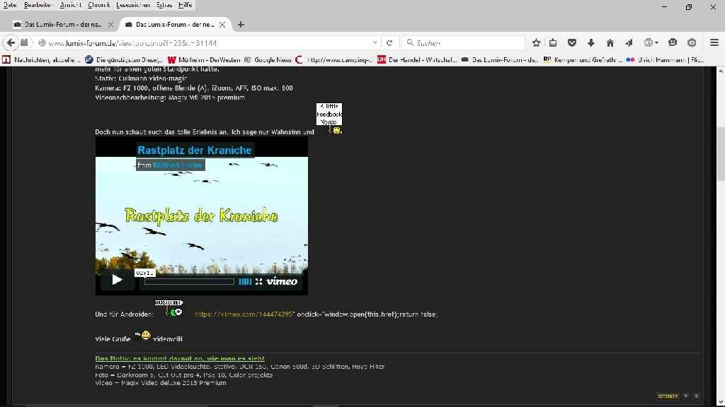Click the post's bottom right yellow button

pyautogui.click(x=668, y=396)
